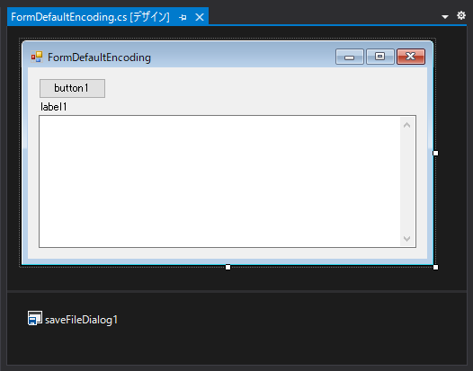Viewport: 473px width, 371px height.
Task: Close the FormDefaultEncoding.cs design tab
Action: click(200, 17)
